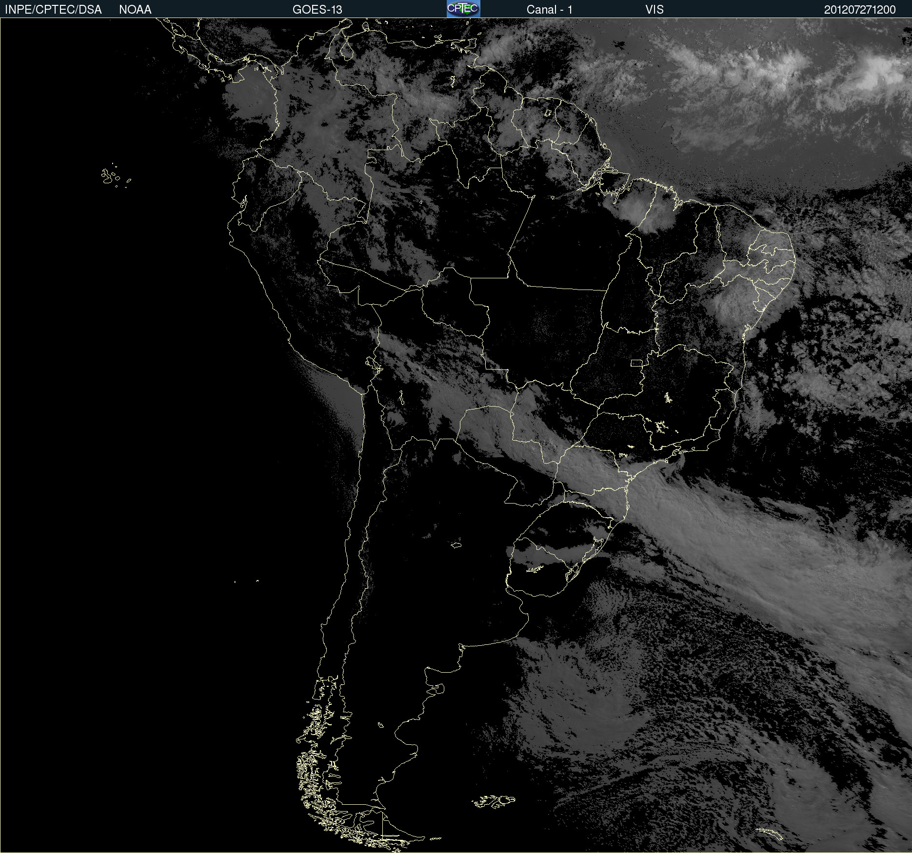This screenshot has height=853, width=912.
Task: Click the Canal - 1 label
Action: pos(549,10)
